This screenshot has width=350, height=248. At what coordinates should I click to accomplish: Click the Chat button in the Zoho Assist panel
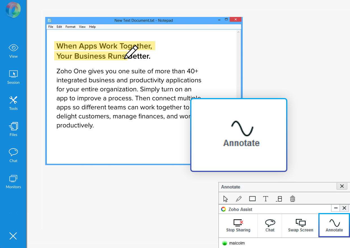pos(270,225)
